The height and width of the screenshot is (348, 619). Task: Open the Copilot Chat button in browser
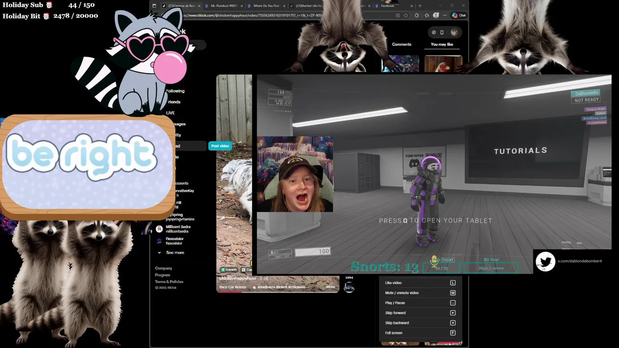459,15
